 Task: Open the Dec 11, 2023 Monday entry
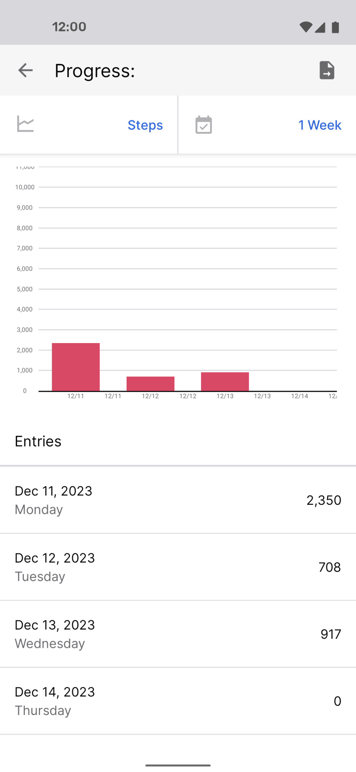tap(178, 500)
